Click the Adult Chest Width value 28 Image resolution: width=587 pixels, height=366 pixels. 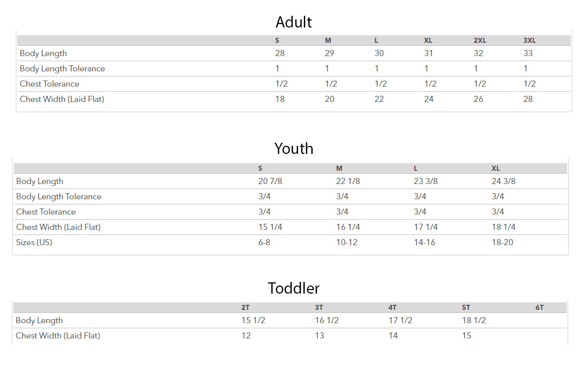528,99
